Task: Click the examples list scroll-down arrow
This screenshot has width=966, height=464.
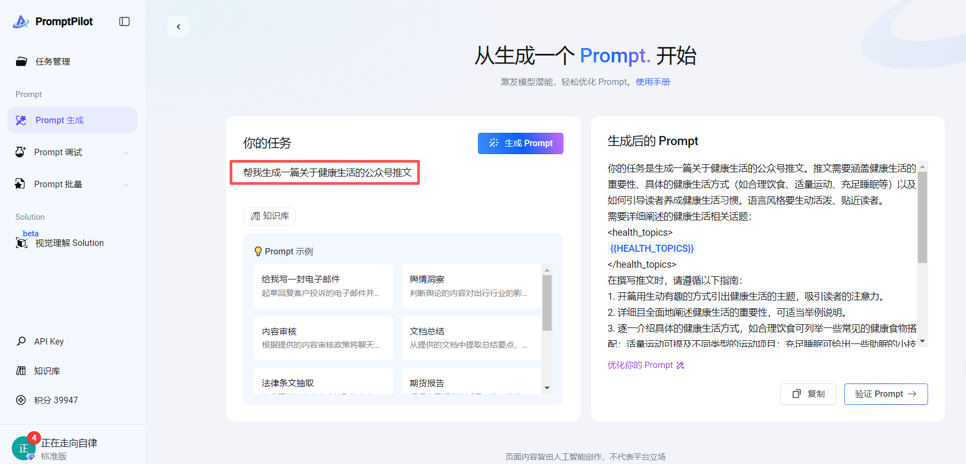Action: [x=547, y=388]
